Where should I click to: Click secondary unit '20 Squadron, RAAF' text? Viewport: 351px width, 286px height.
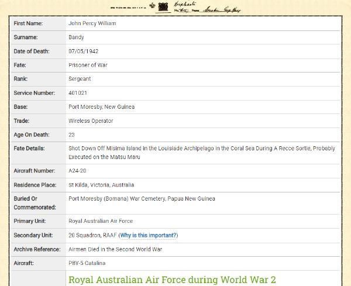tap(92, 236)
